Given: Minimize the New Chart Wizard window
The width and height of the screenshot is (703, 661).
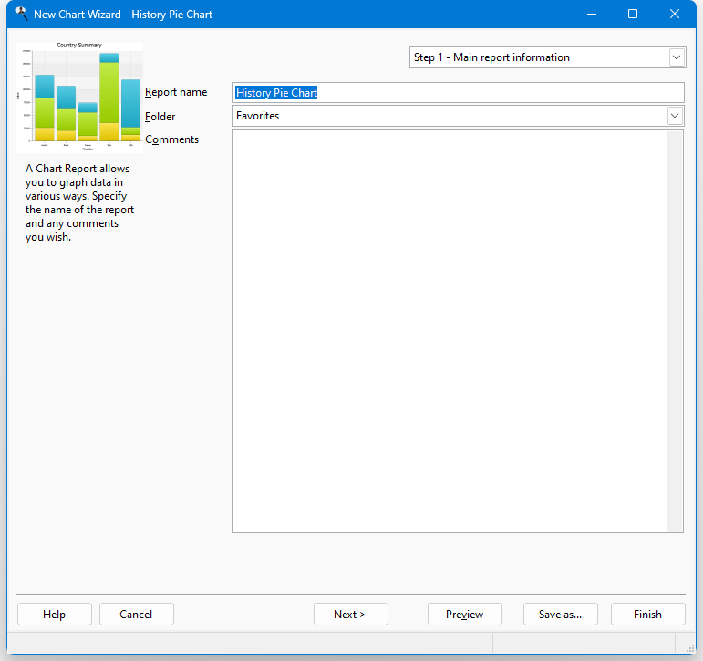Looking at the screenshot, I should [x=592, y=14].
